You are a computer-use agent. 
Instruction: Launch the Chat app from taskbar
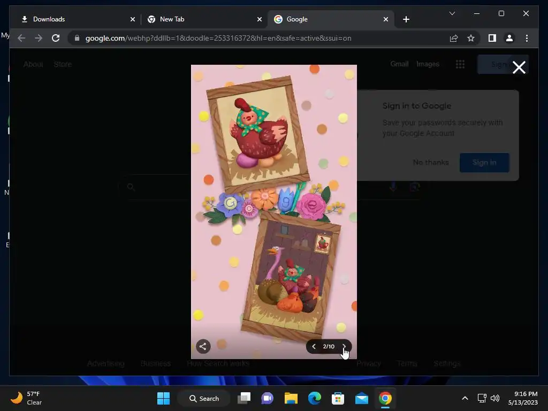(x=268, y=398)
